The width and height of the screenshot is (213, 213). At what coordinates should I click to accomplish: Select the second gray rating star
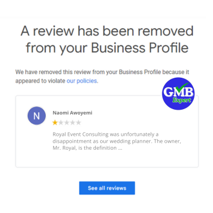[61, 122]
